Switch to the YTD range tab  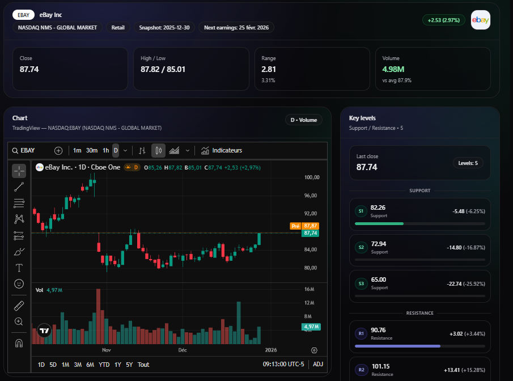pyautogui.click(x=104, y=365)
